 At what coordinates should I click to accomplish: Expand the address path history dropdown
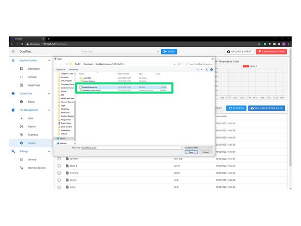[174, 64]
